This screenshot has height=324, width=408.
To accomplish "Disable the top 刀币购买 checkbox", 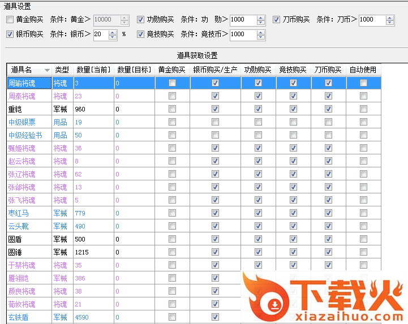I will pyautogui.click(x=277, y=20).
